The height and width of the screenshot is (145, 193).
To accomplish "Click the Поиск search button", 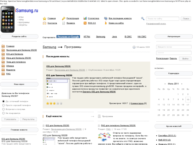I will tap(186, 19).
